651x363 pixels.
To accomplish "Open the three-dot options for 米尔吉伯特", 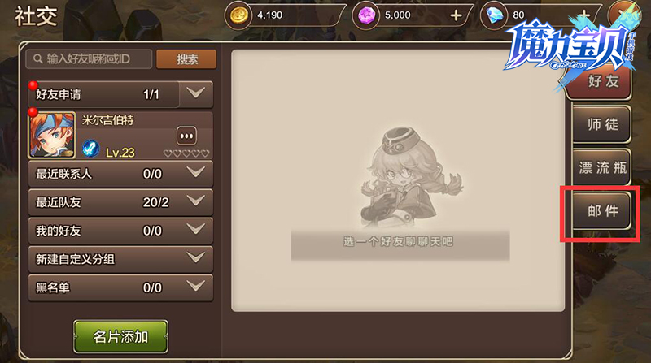I will coord(187,136).
